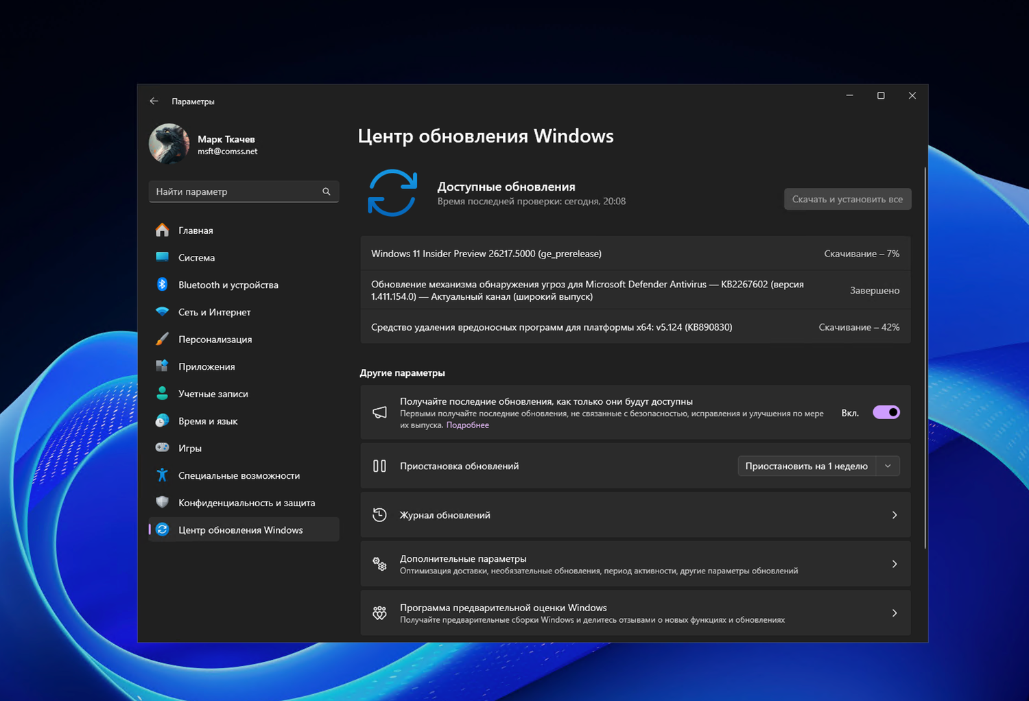Open the Подробнее link
The height and width of the screenshot is (701, 1029).
(467, 425)
